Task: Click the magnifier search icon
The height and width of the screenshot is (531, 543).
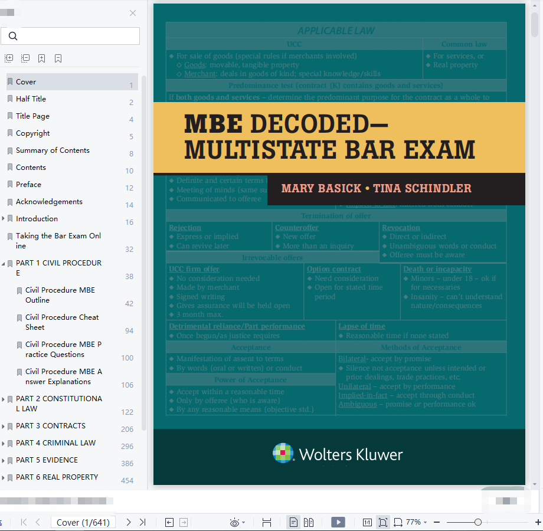Action: [13, 36]
